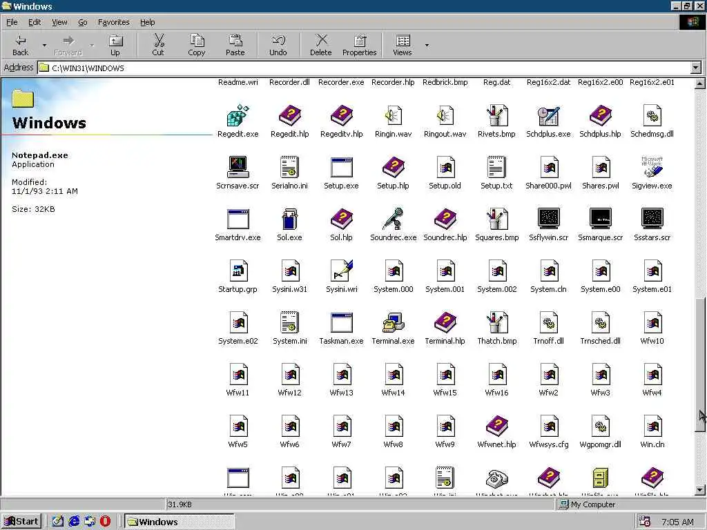707x530 pixels.
Task: Click the Views toolbar button
Action: [x=403, y=45]
